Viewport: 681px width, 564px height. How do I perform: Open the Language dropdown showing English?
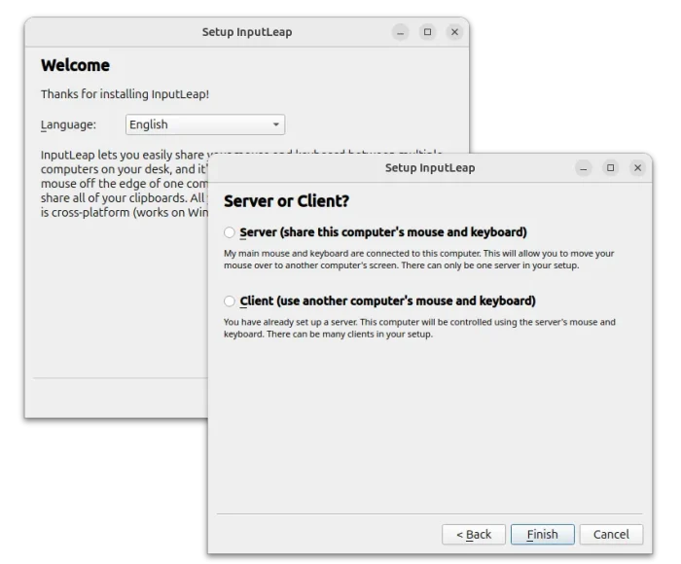(x=205, y=124)
